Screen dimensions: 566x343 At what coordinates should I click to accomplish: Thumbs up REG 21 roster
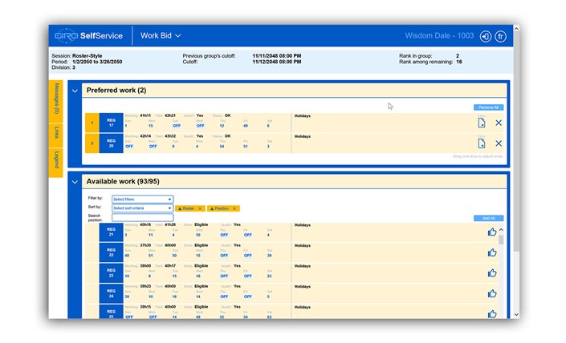(491, 232)
